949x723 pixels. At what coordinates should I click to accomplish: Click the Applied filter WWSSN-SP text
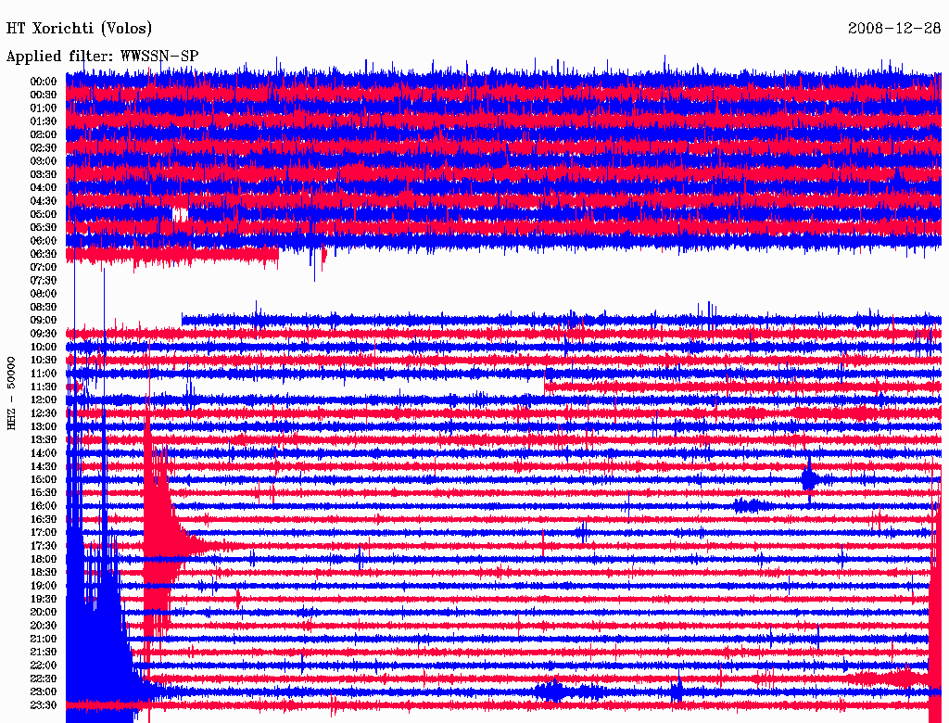102,57
